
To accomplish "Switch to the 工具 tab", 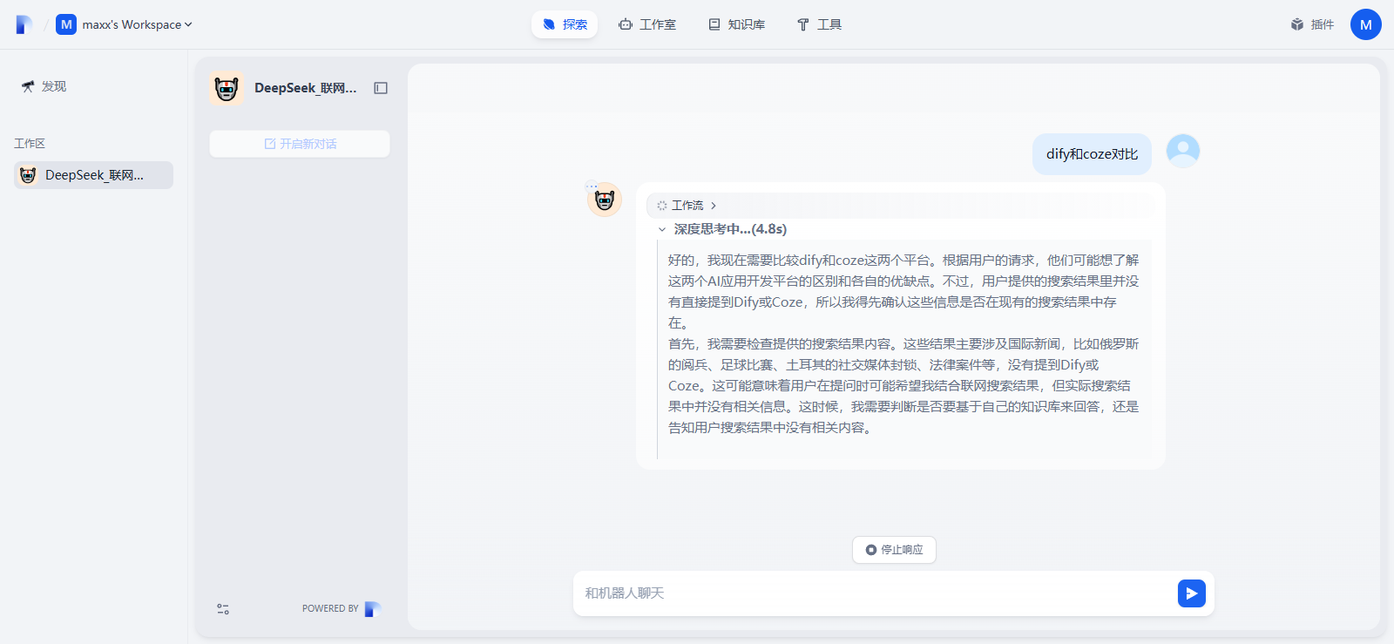I will [x=819, y=24].
